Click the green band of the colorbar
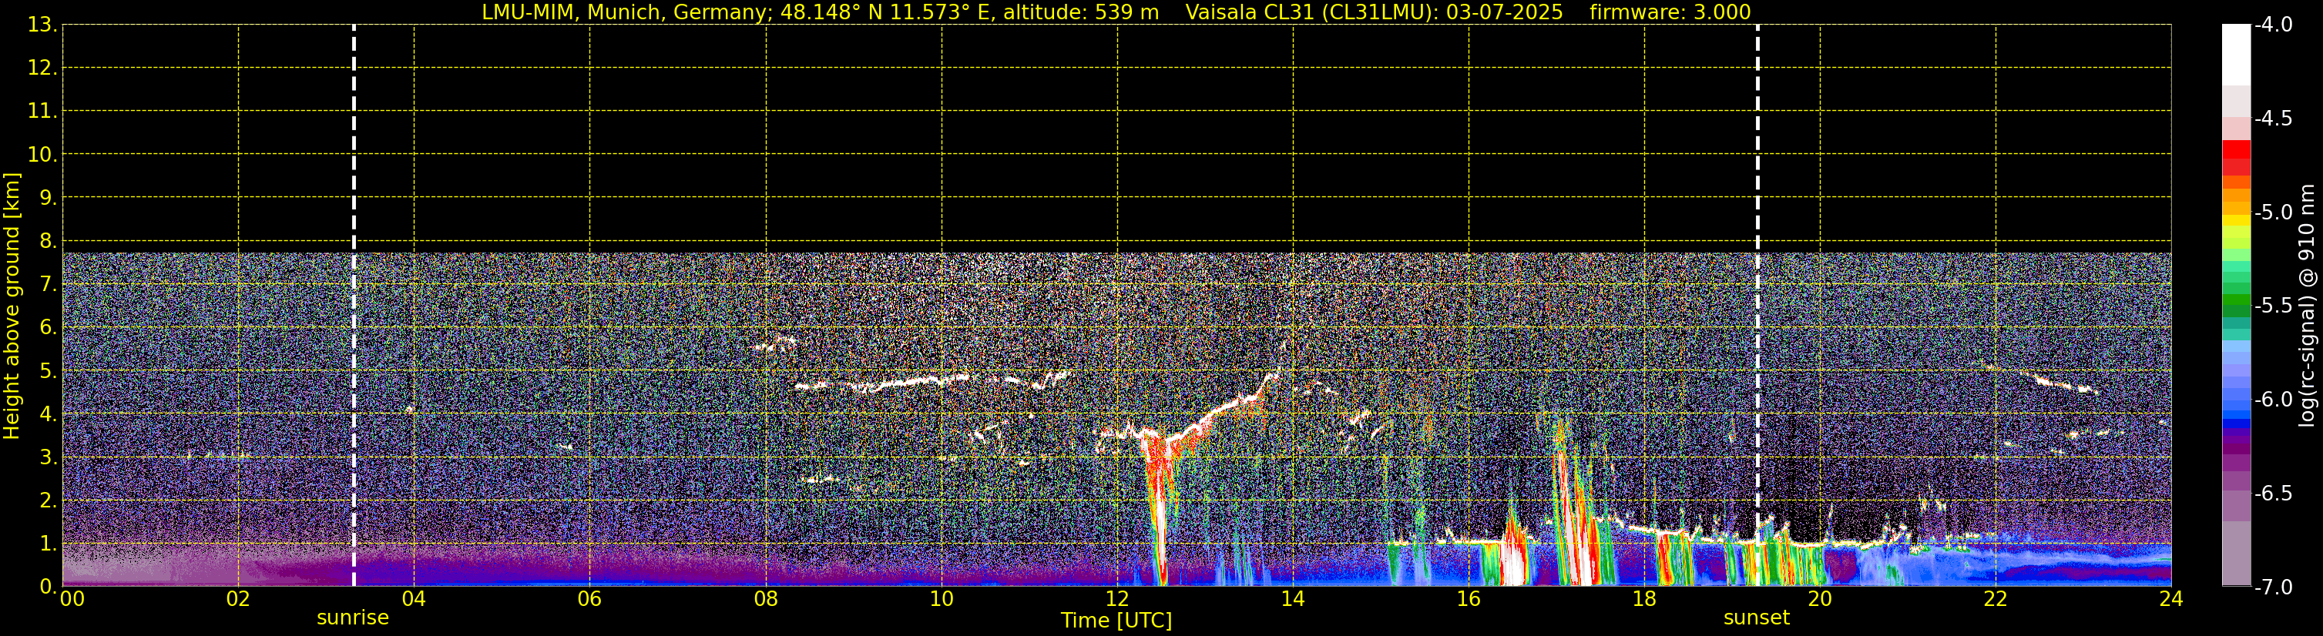This screenshot has width=2323, height=636. pyautogui.click(x=2237, y=300)
